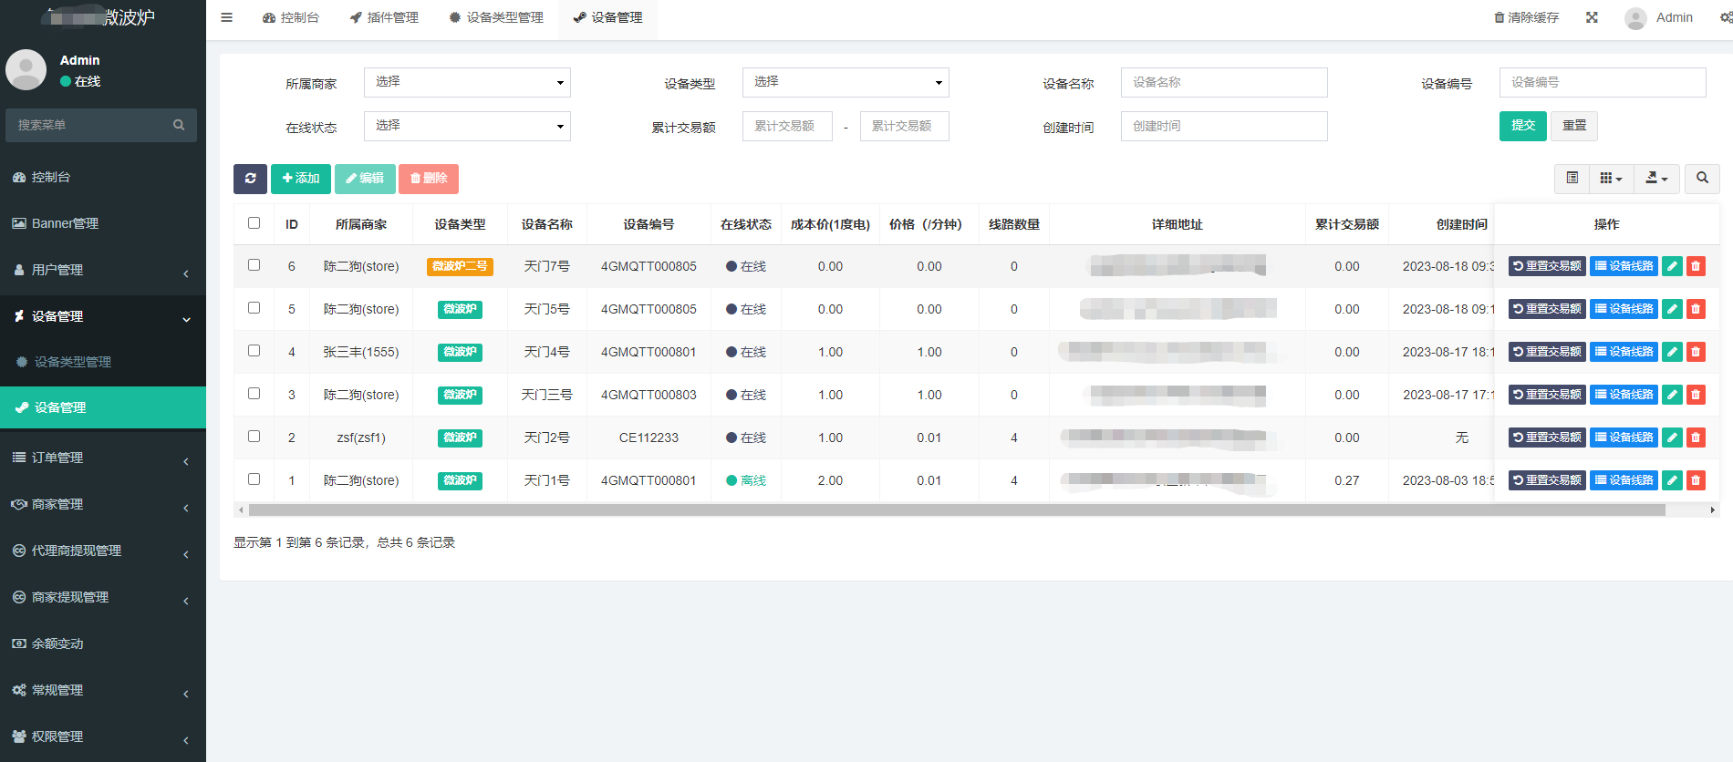
Task: Click the green 提交 button
Action: [1522, 126]
